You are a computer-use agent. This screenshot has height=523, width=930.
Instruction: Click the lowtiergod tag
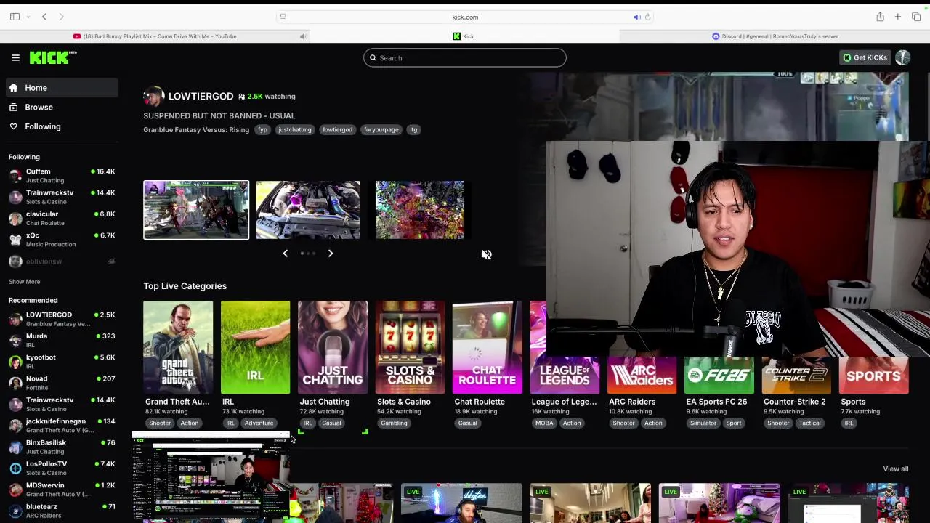pos(337,129)
